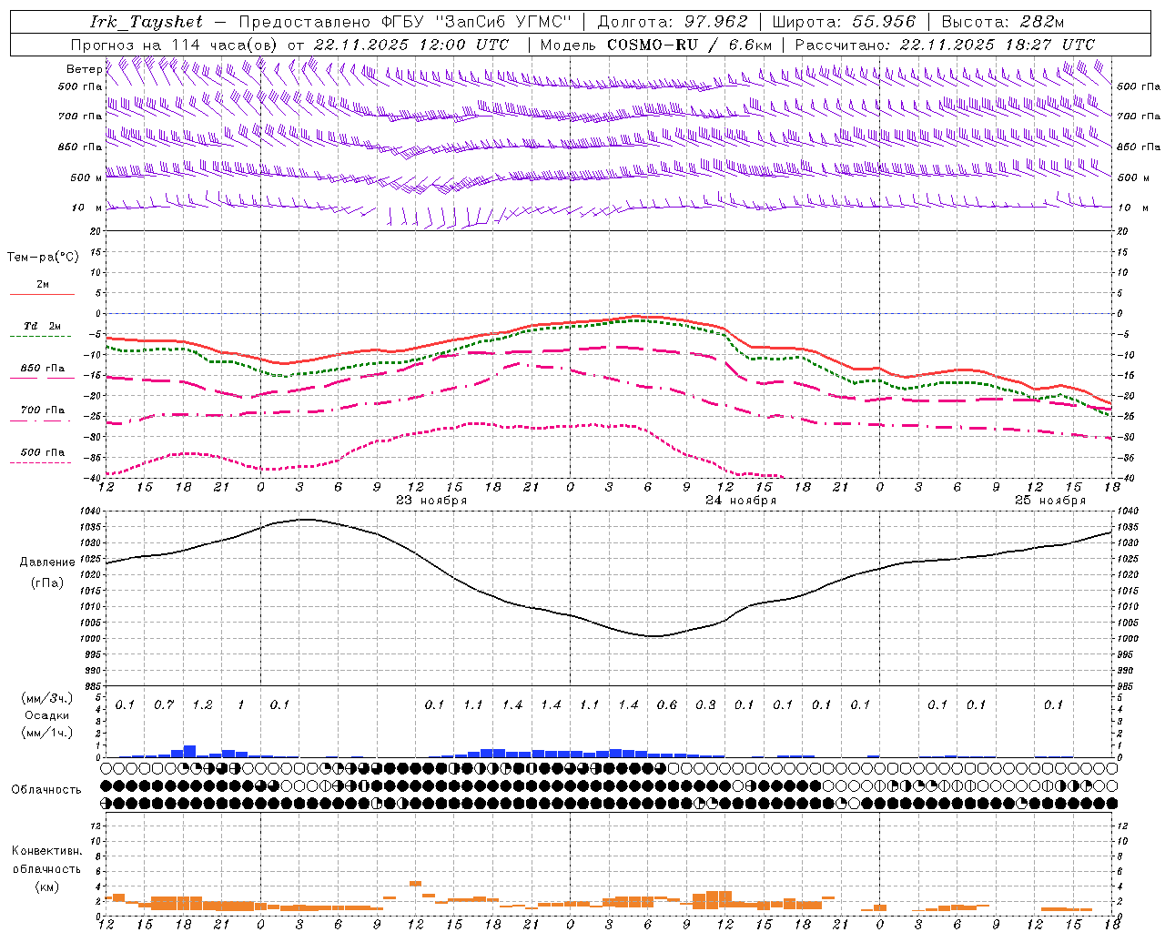Click the tallest blue precipitation bar near 18 UTC
Image resolution: width=1165 pixels, height=932 pixels.
coord(189,752)
